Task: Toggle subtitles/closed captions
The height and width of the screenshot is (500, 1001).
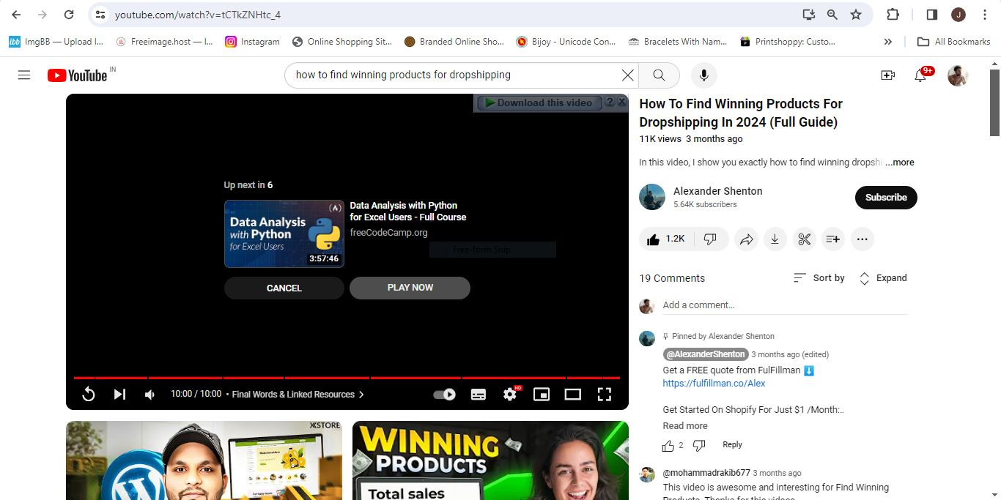Action: [x=478, y=395]
